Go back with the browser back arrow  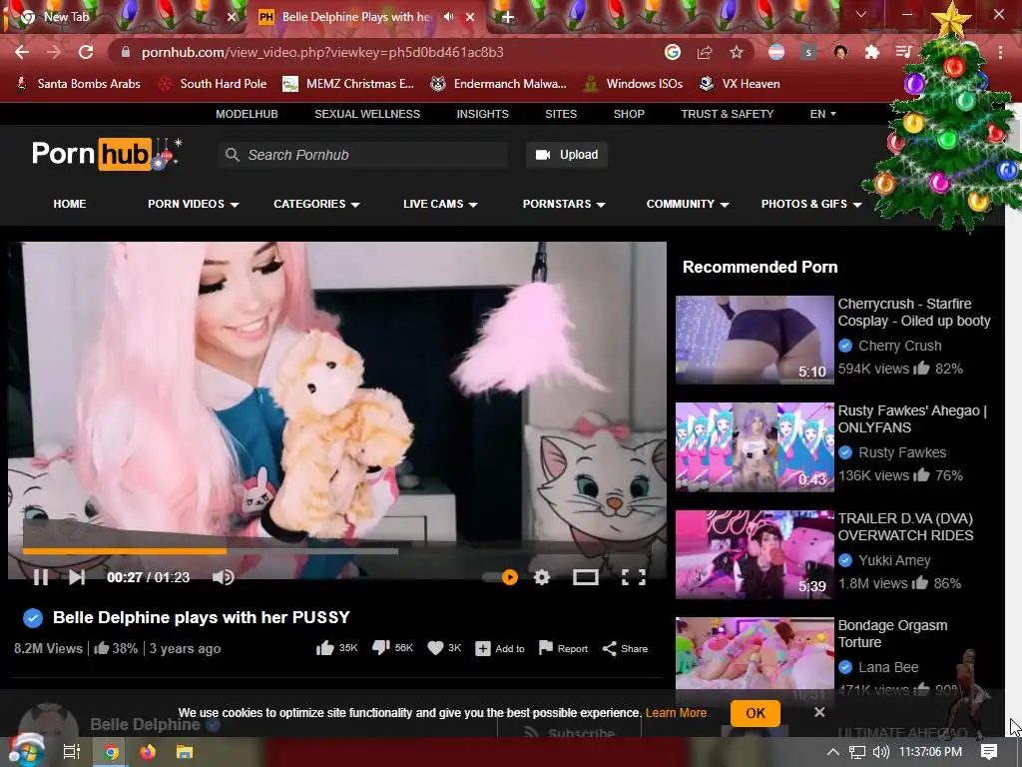22,52
